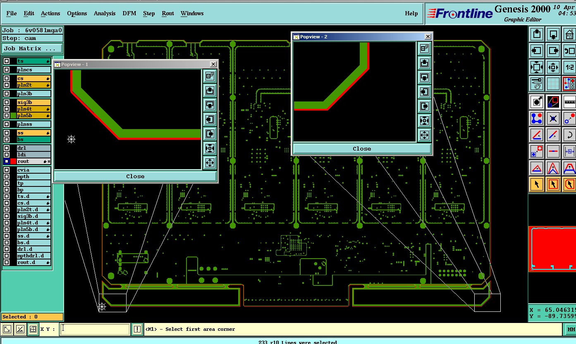Click the Home view icon
Image resolution: width=576 pixels, height=344 pixels.
[x=569, y=34]
